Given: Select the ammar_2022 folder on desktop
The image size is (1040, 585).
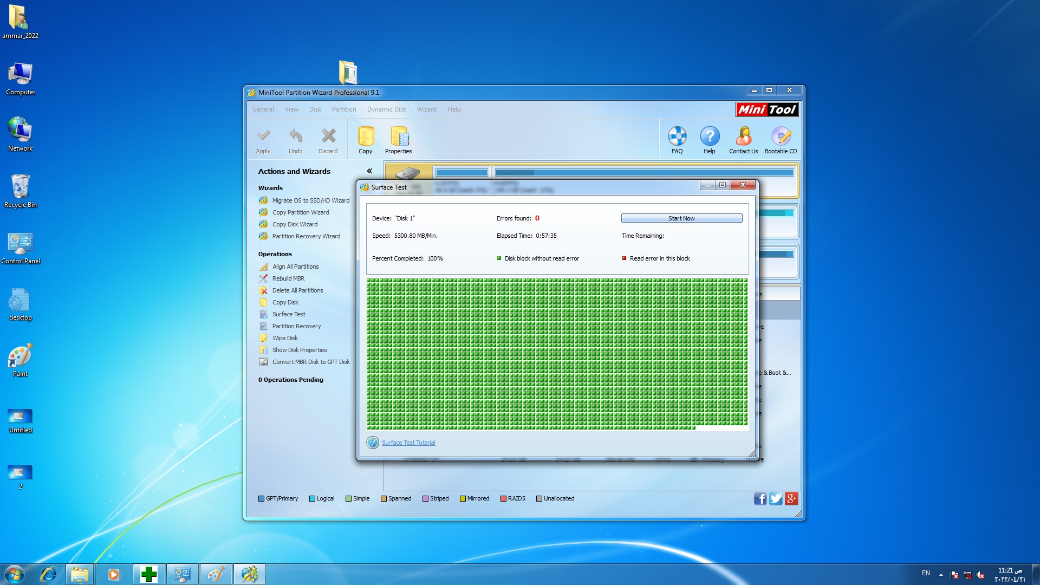Looking at the screenshot, I should click(x=20, y=22).
